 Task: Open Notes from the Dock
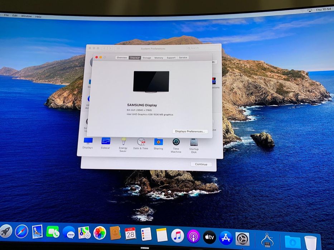pos(162,235)
